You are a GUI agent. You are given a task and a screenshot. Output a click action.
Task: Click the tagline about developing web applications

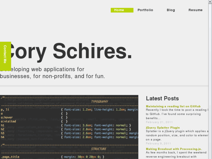coord(52,73)
